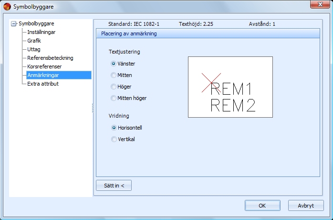Open Inställningar in the tree

point(42,32)
